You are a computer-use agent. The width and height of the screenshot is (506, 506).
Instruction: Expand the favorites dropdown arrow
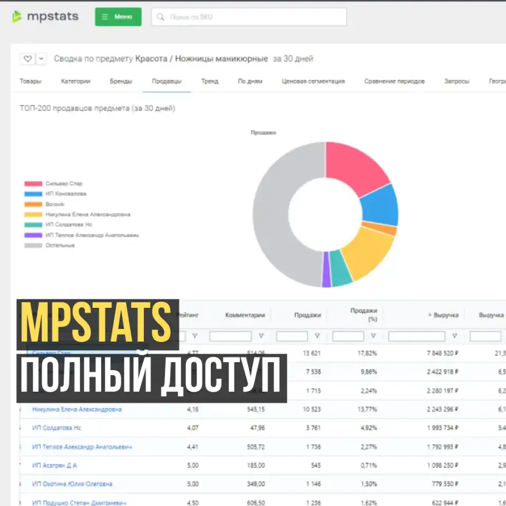(41, 59)
